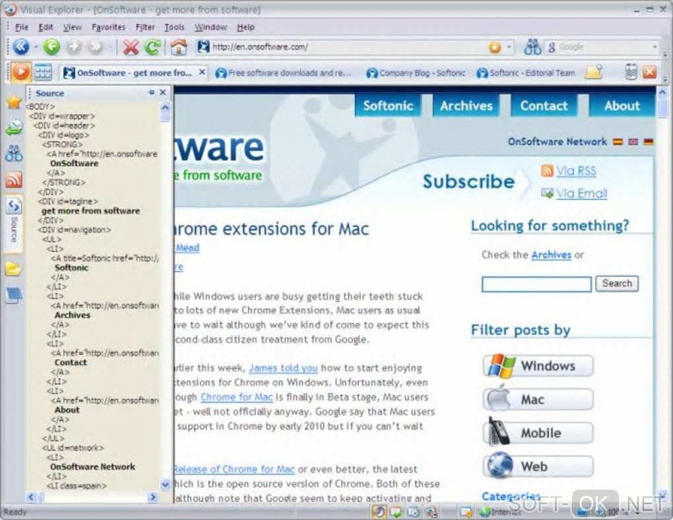The image size is (673, 520).
Task: Click the Archives link in sidebar text
Action: (551, 255)
